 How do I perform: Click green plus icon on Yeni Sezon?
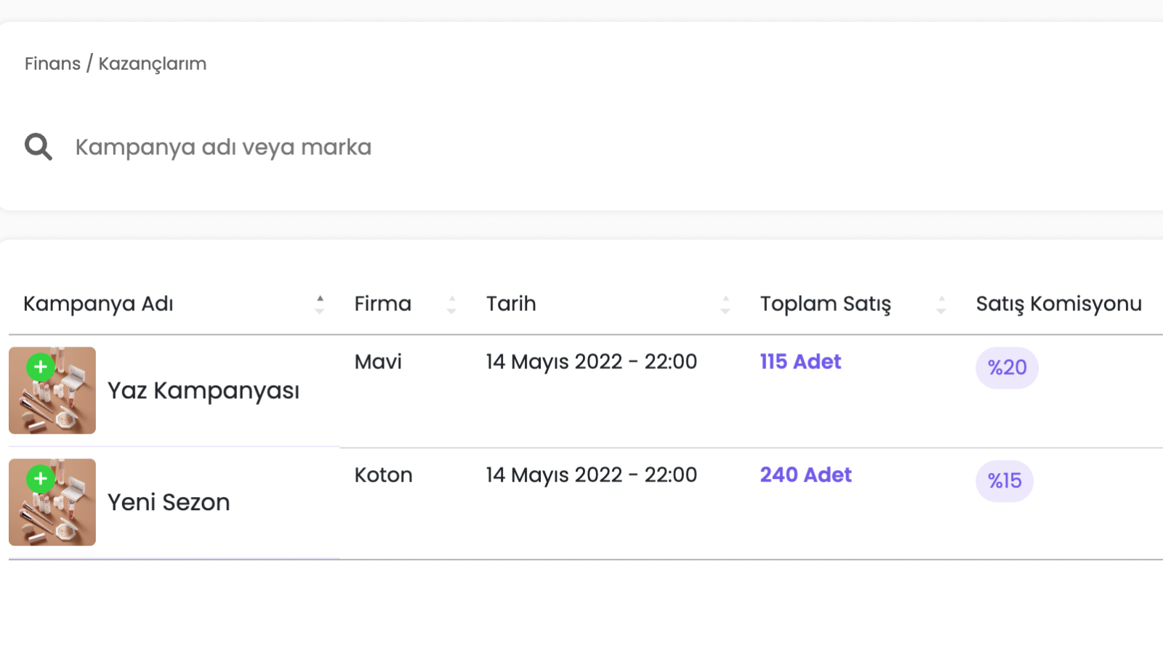(41, 479)
